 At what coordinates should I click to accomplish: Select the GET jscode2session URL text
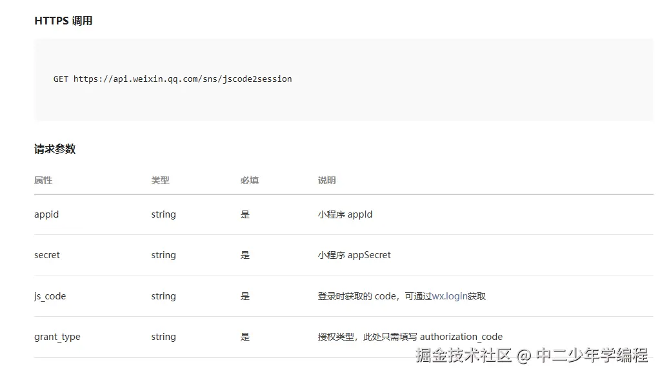pyautogui.click(x=172, y=79)
